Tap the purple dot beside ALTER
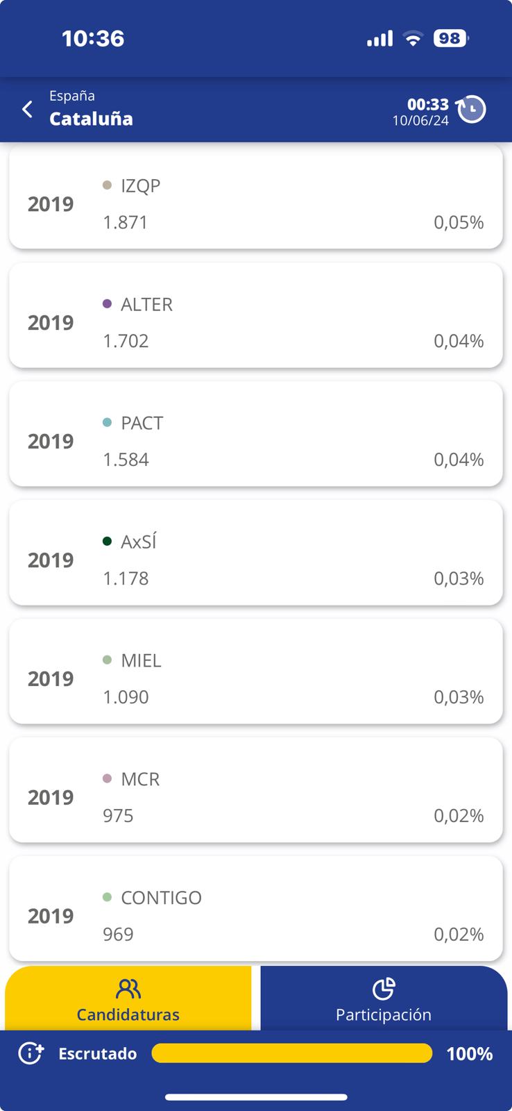Image resolution: width=512 pixels, height=1111 pixels. pyautogui.click(x=107, y=304)
